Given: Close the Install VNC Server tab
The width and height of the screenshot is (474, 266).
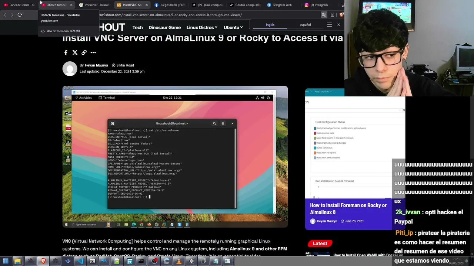Looking at the screenshot, I should (x=147, y=5).
